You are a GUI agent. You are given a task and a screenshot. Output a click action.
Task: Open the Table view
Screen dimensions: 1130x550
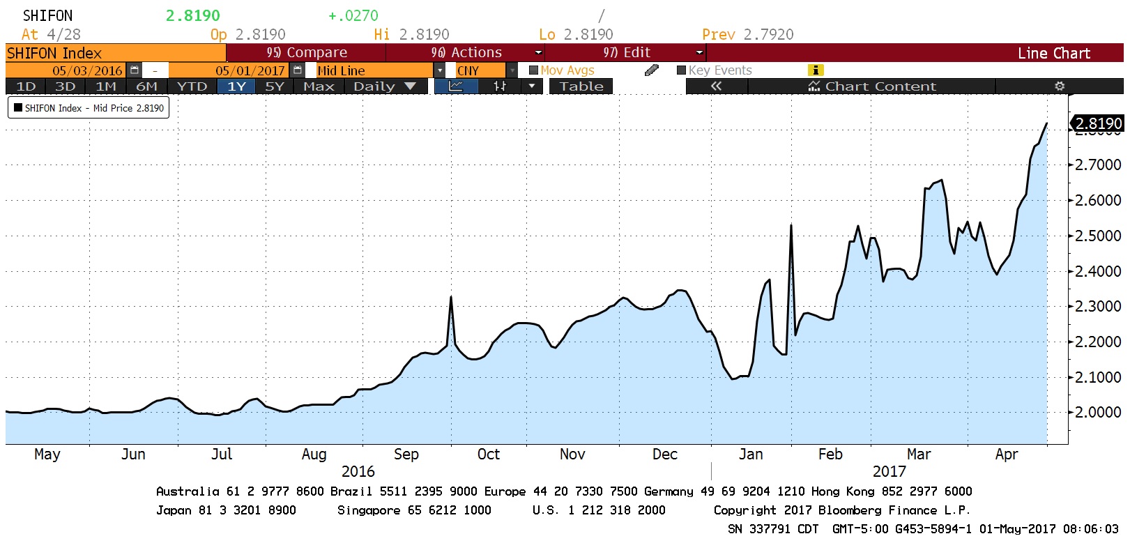point(581,86)
